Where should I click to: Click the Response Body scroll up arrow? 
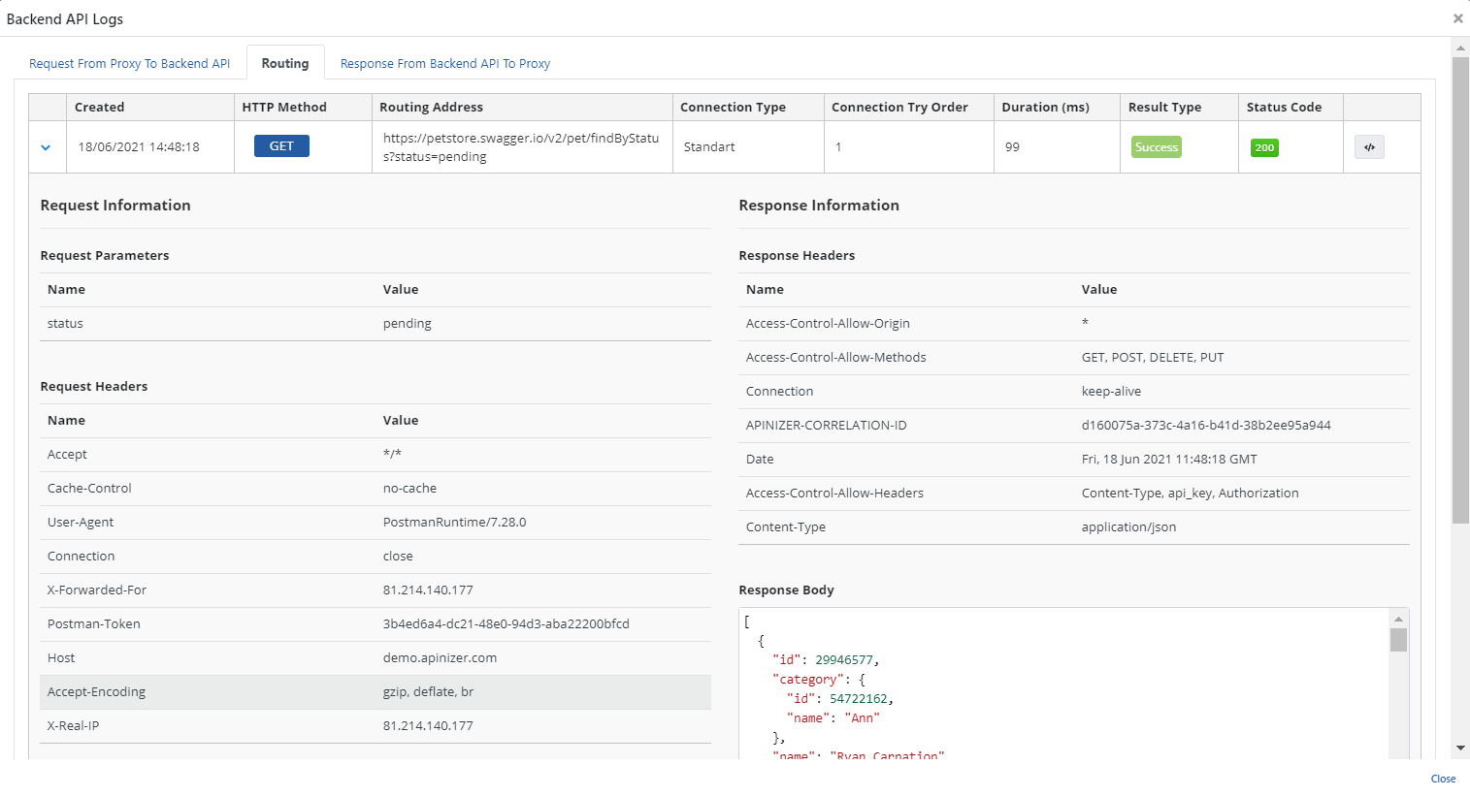pyautogui.click(x=1398, y=619)
